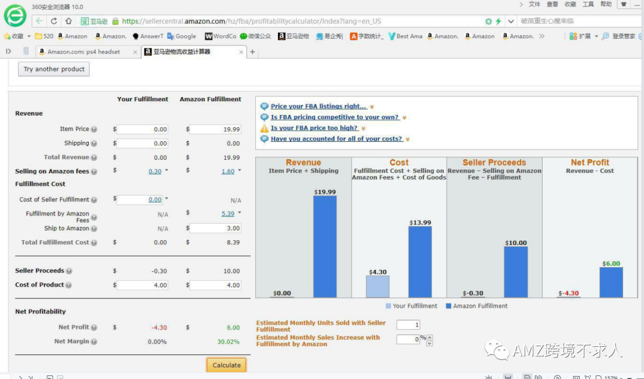The width and height of the screenshot is (644, 379).
Task: Open the WordCo bookmark
Action: click(221, 36)
